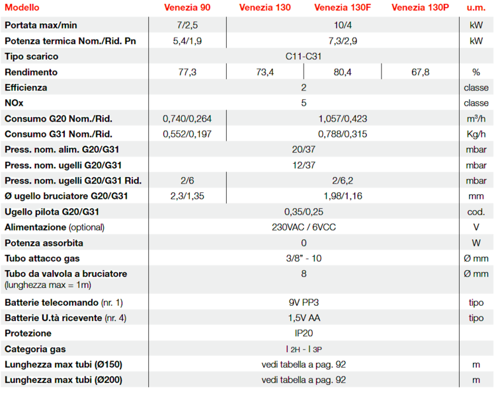Select 'Ugello pilota G20/G31' label

(52, 212)
